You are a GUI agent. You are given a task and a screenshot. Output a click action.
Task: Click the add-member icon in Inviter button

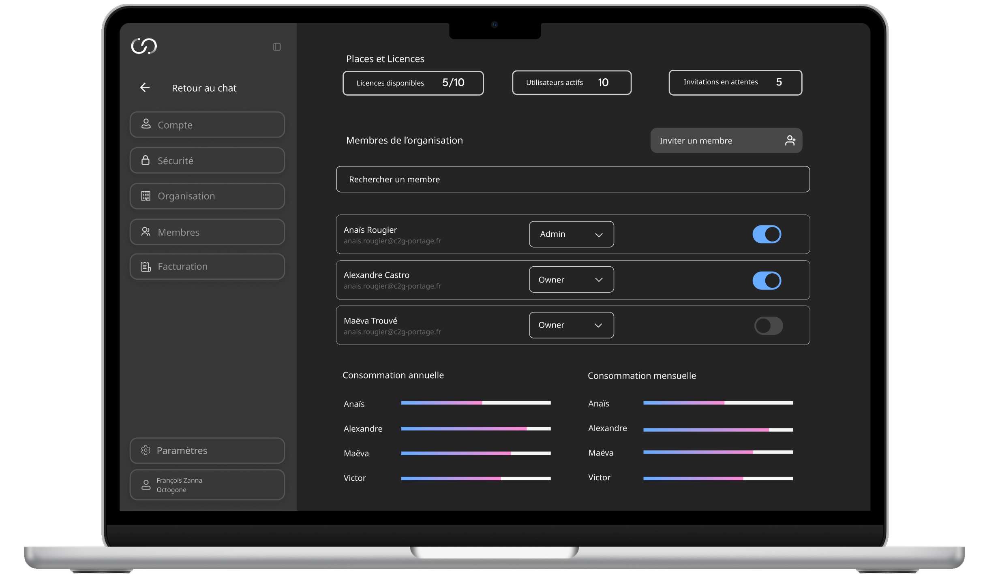[790, 141]
